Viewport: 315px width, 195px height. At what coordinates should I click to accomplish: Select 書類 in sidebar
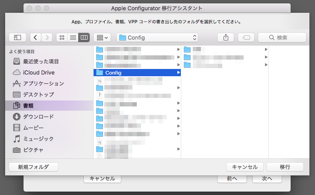(x=49, y=106)
